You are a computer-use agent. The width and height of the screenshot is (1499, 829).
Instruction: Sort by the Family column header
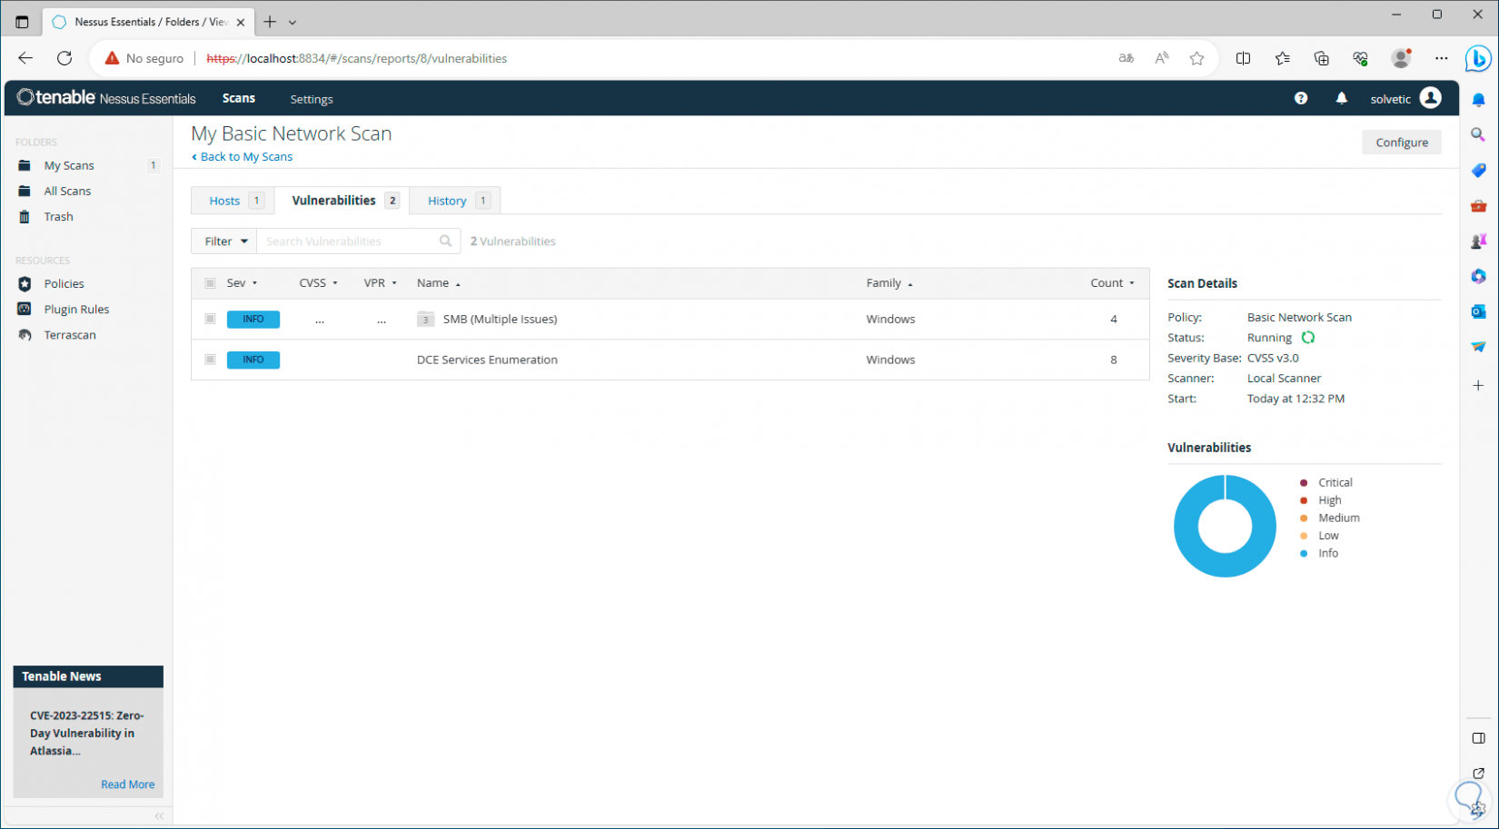pos(889,283)
